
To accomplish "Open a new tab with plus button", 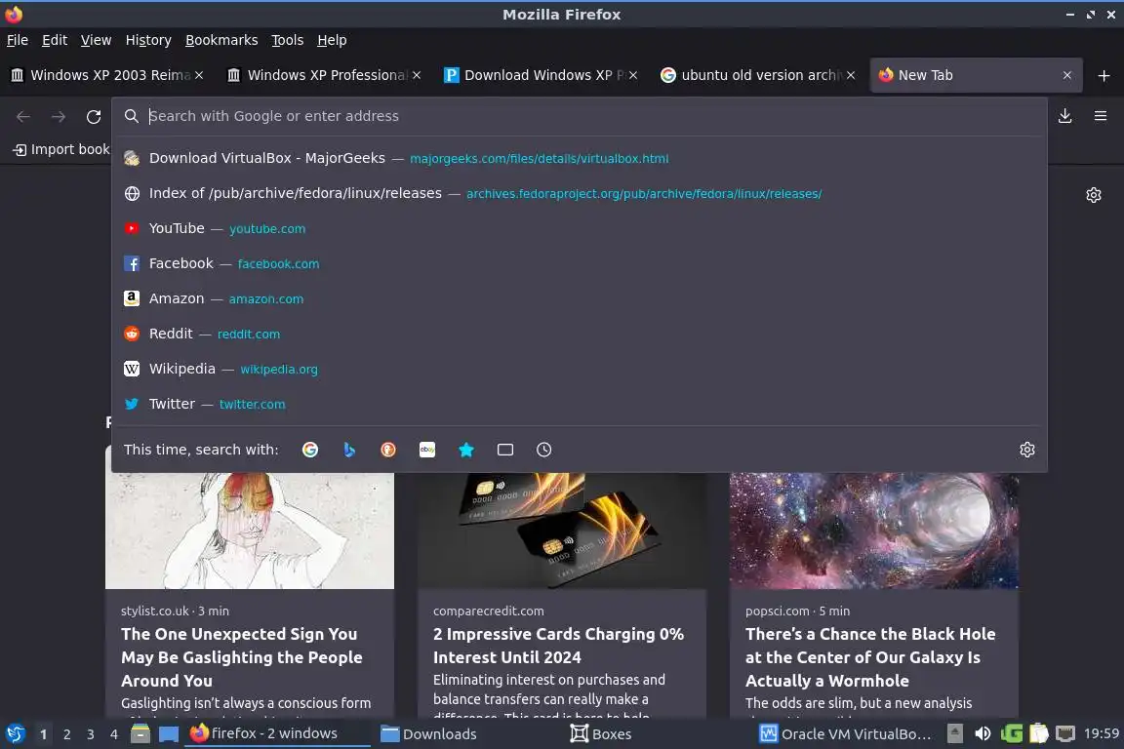I will click(x=1104, y=75).
